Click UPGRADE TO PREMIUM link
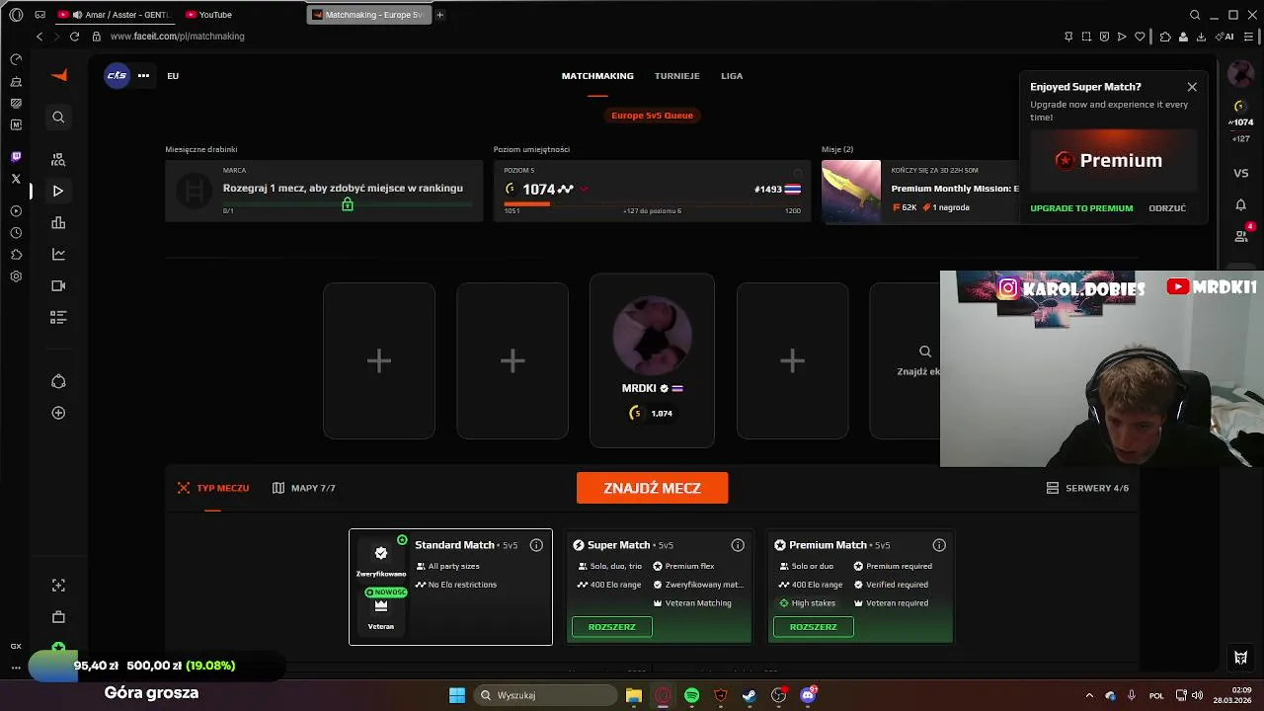Viewport: 1264px width, 711px height. (1081, 208)
